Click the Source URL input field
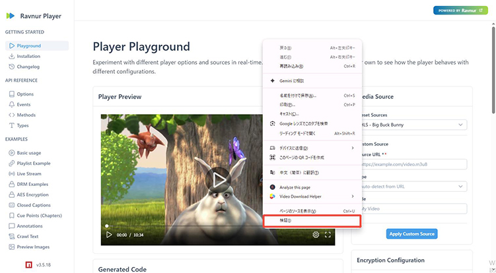 pyautogui.click(x=412, y=164)
